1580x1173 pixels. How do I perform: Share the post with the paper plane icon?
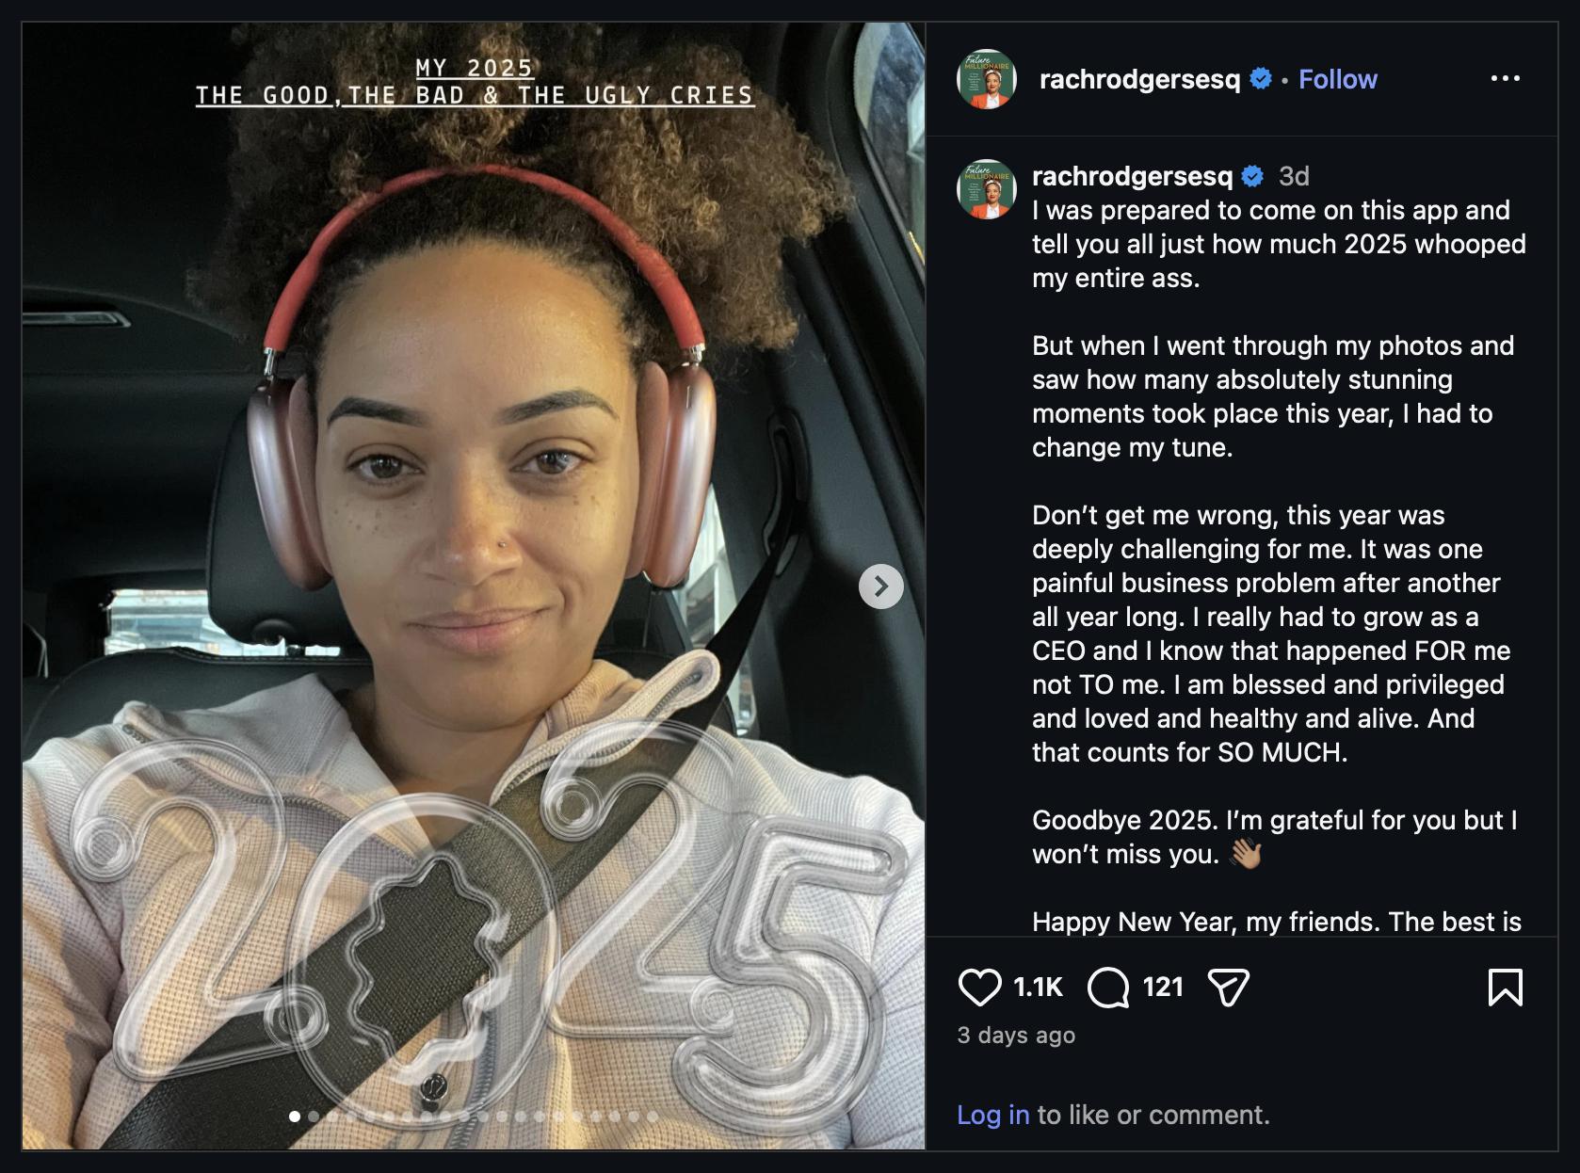click(x=1228, y=988)
